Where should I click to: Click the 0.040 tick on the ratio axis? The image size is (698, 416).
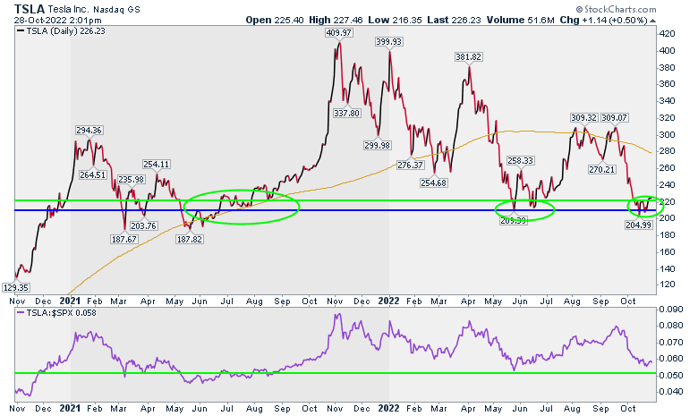click(671, 392)
